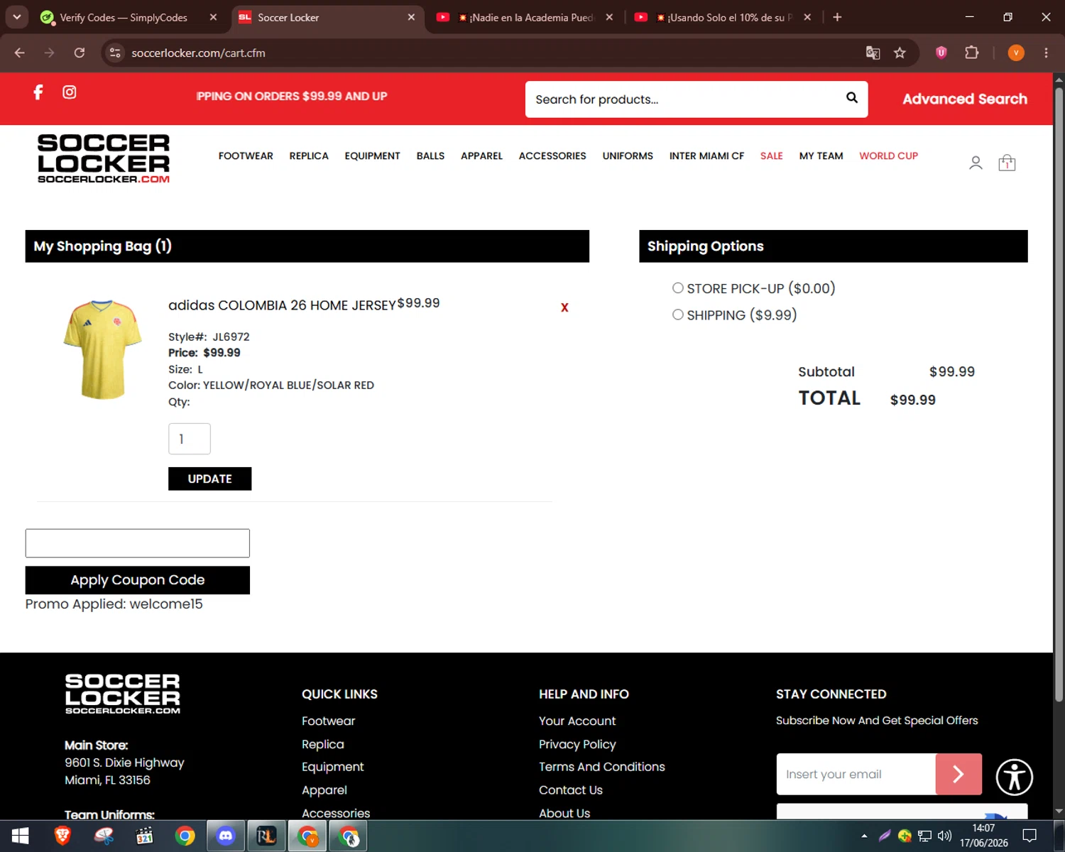Open the WORLD CUP menu item
The width and height of the screenshot is (1065, 852).
(888, 155)
